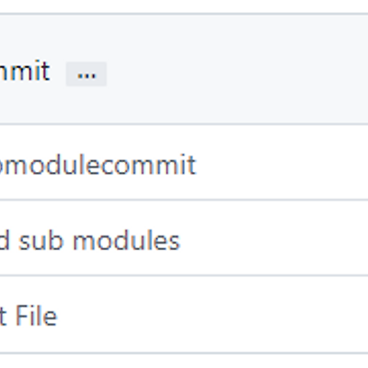This screenshot has height=368, width=368.
Task: Open the 'sub modules' commit message link
Action: click(90, 241)
